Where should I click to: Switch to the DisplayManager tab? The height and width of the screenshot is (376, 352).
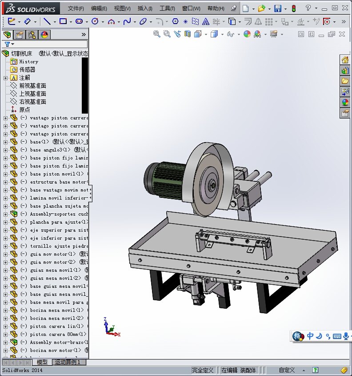[x=44, y=35]
